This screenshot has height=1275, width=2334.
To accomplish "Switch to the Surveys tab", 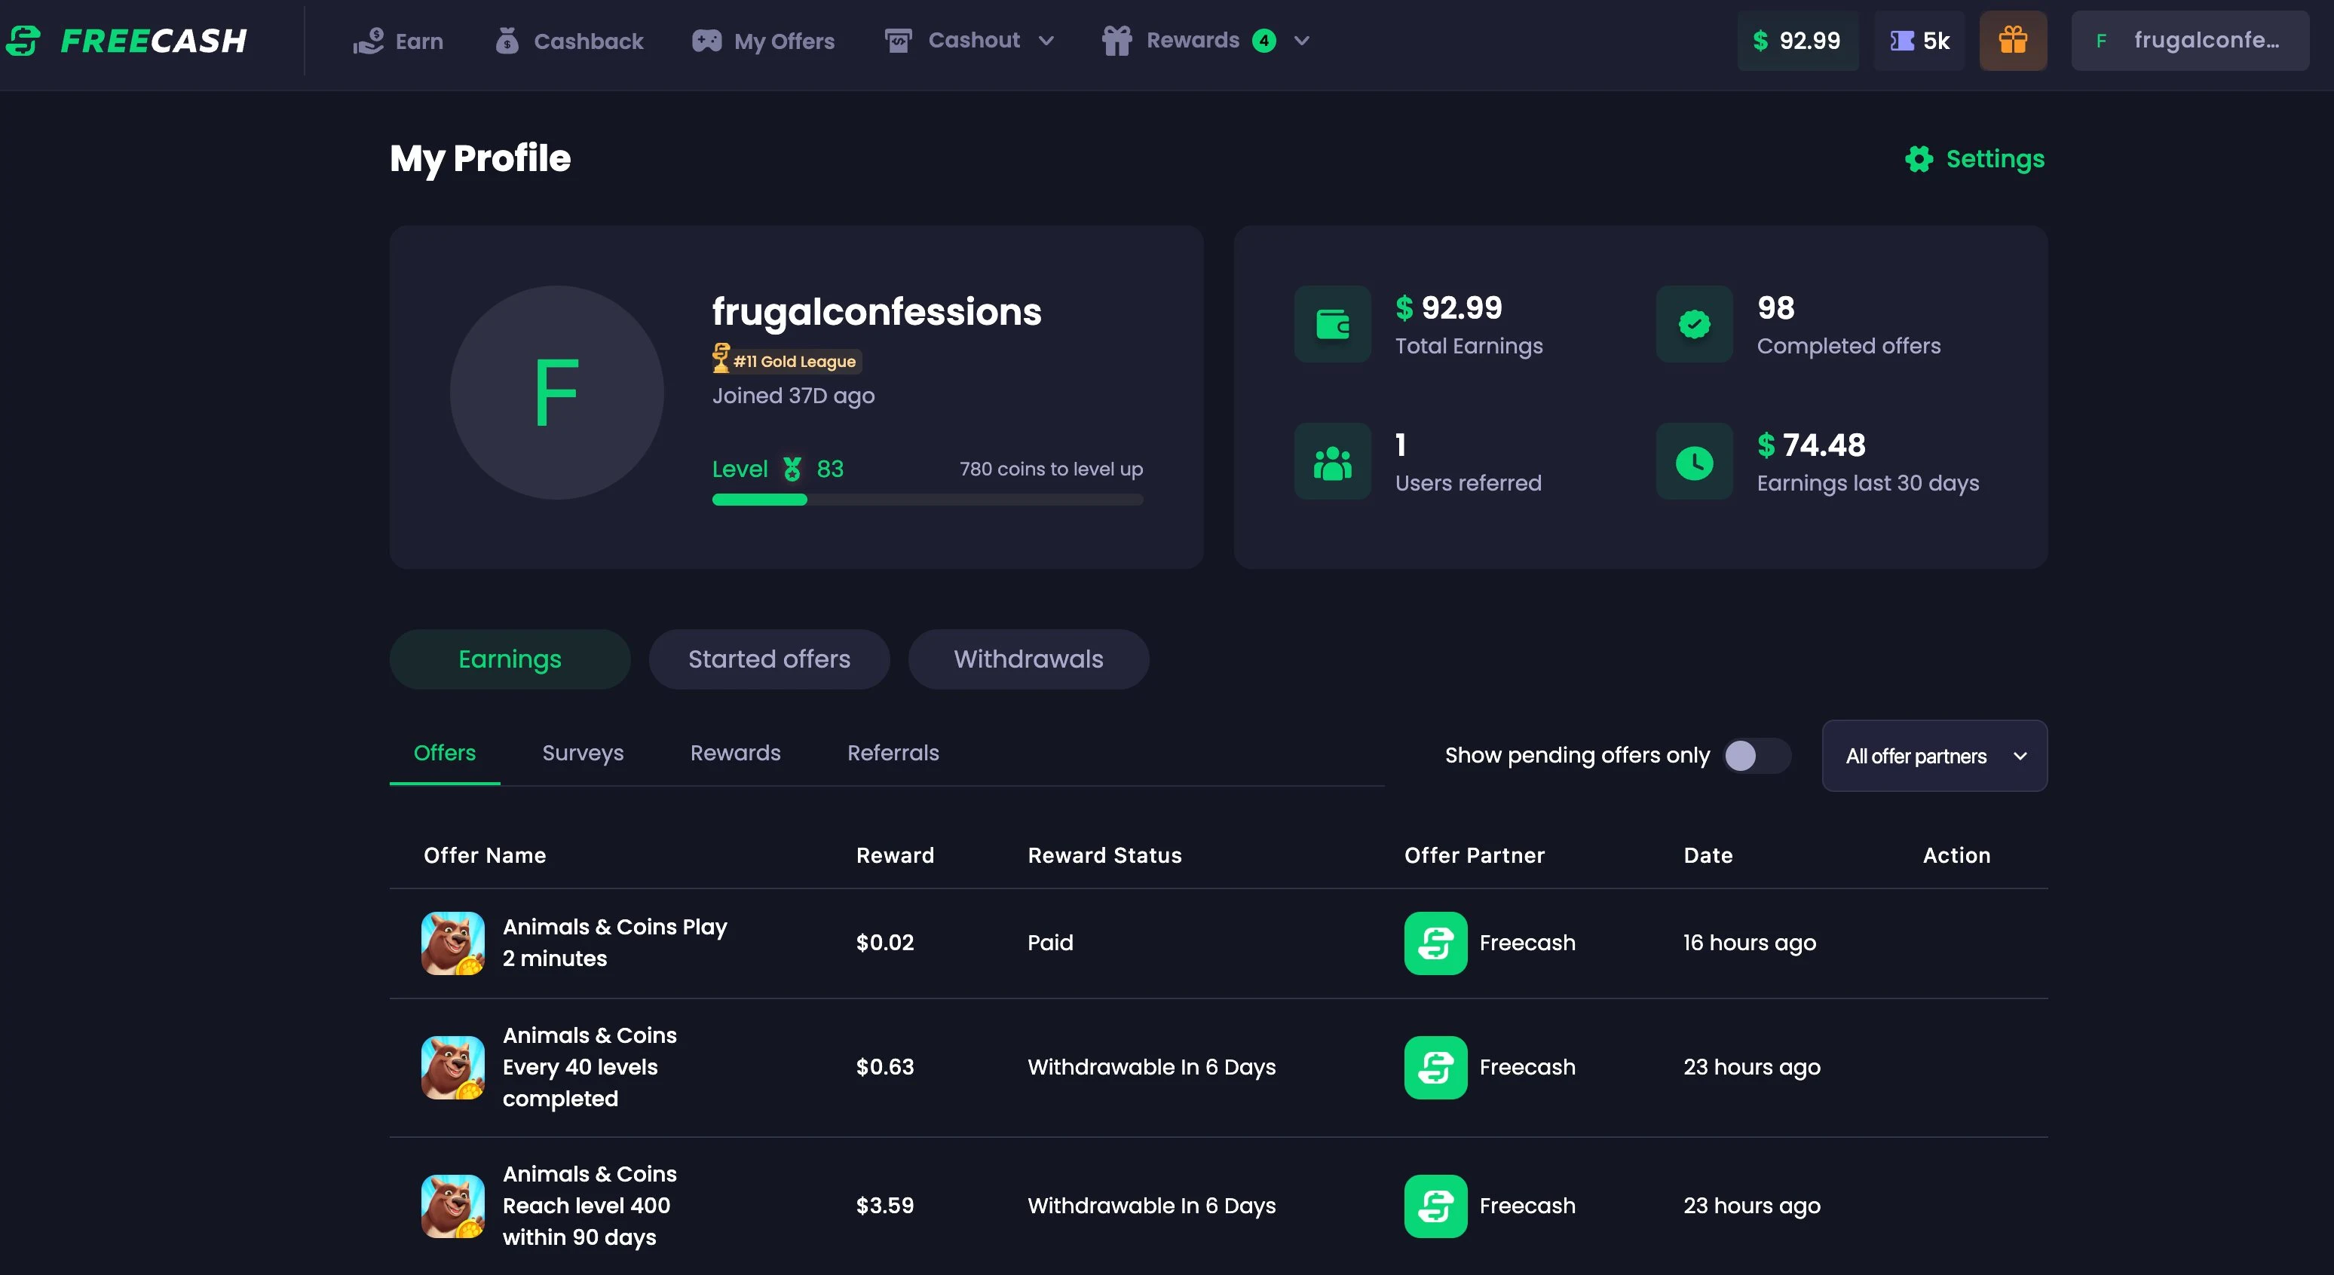I will [x=583, y=753].
